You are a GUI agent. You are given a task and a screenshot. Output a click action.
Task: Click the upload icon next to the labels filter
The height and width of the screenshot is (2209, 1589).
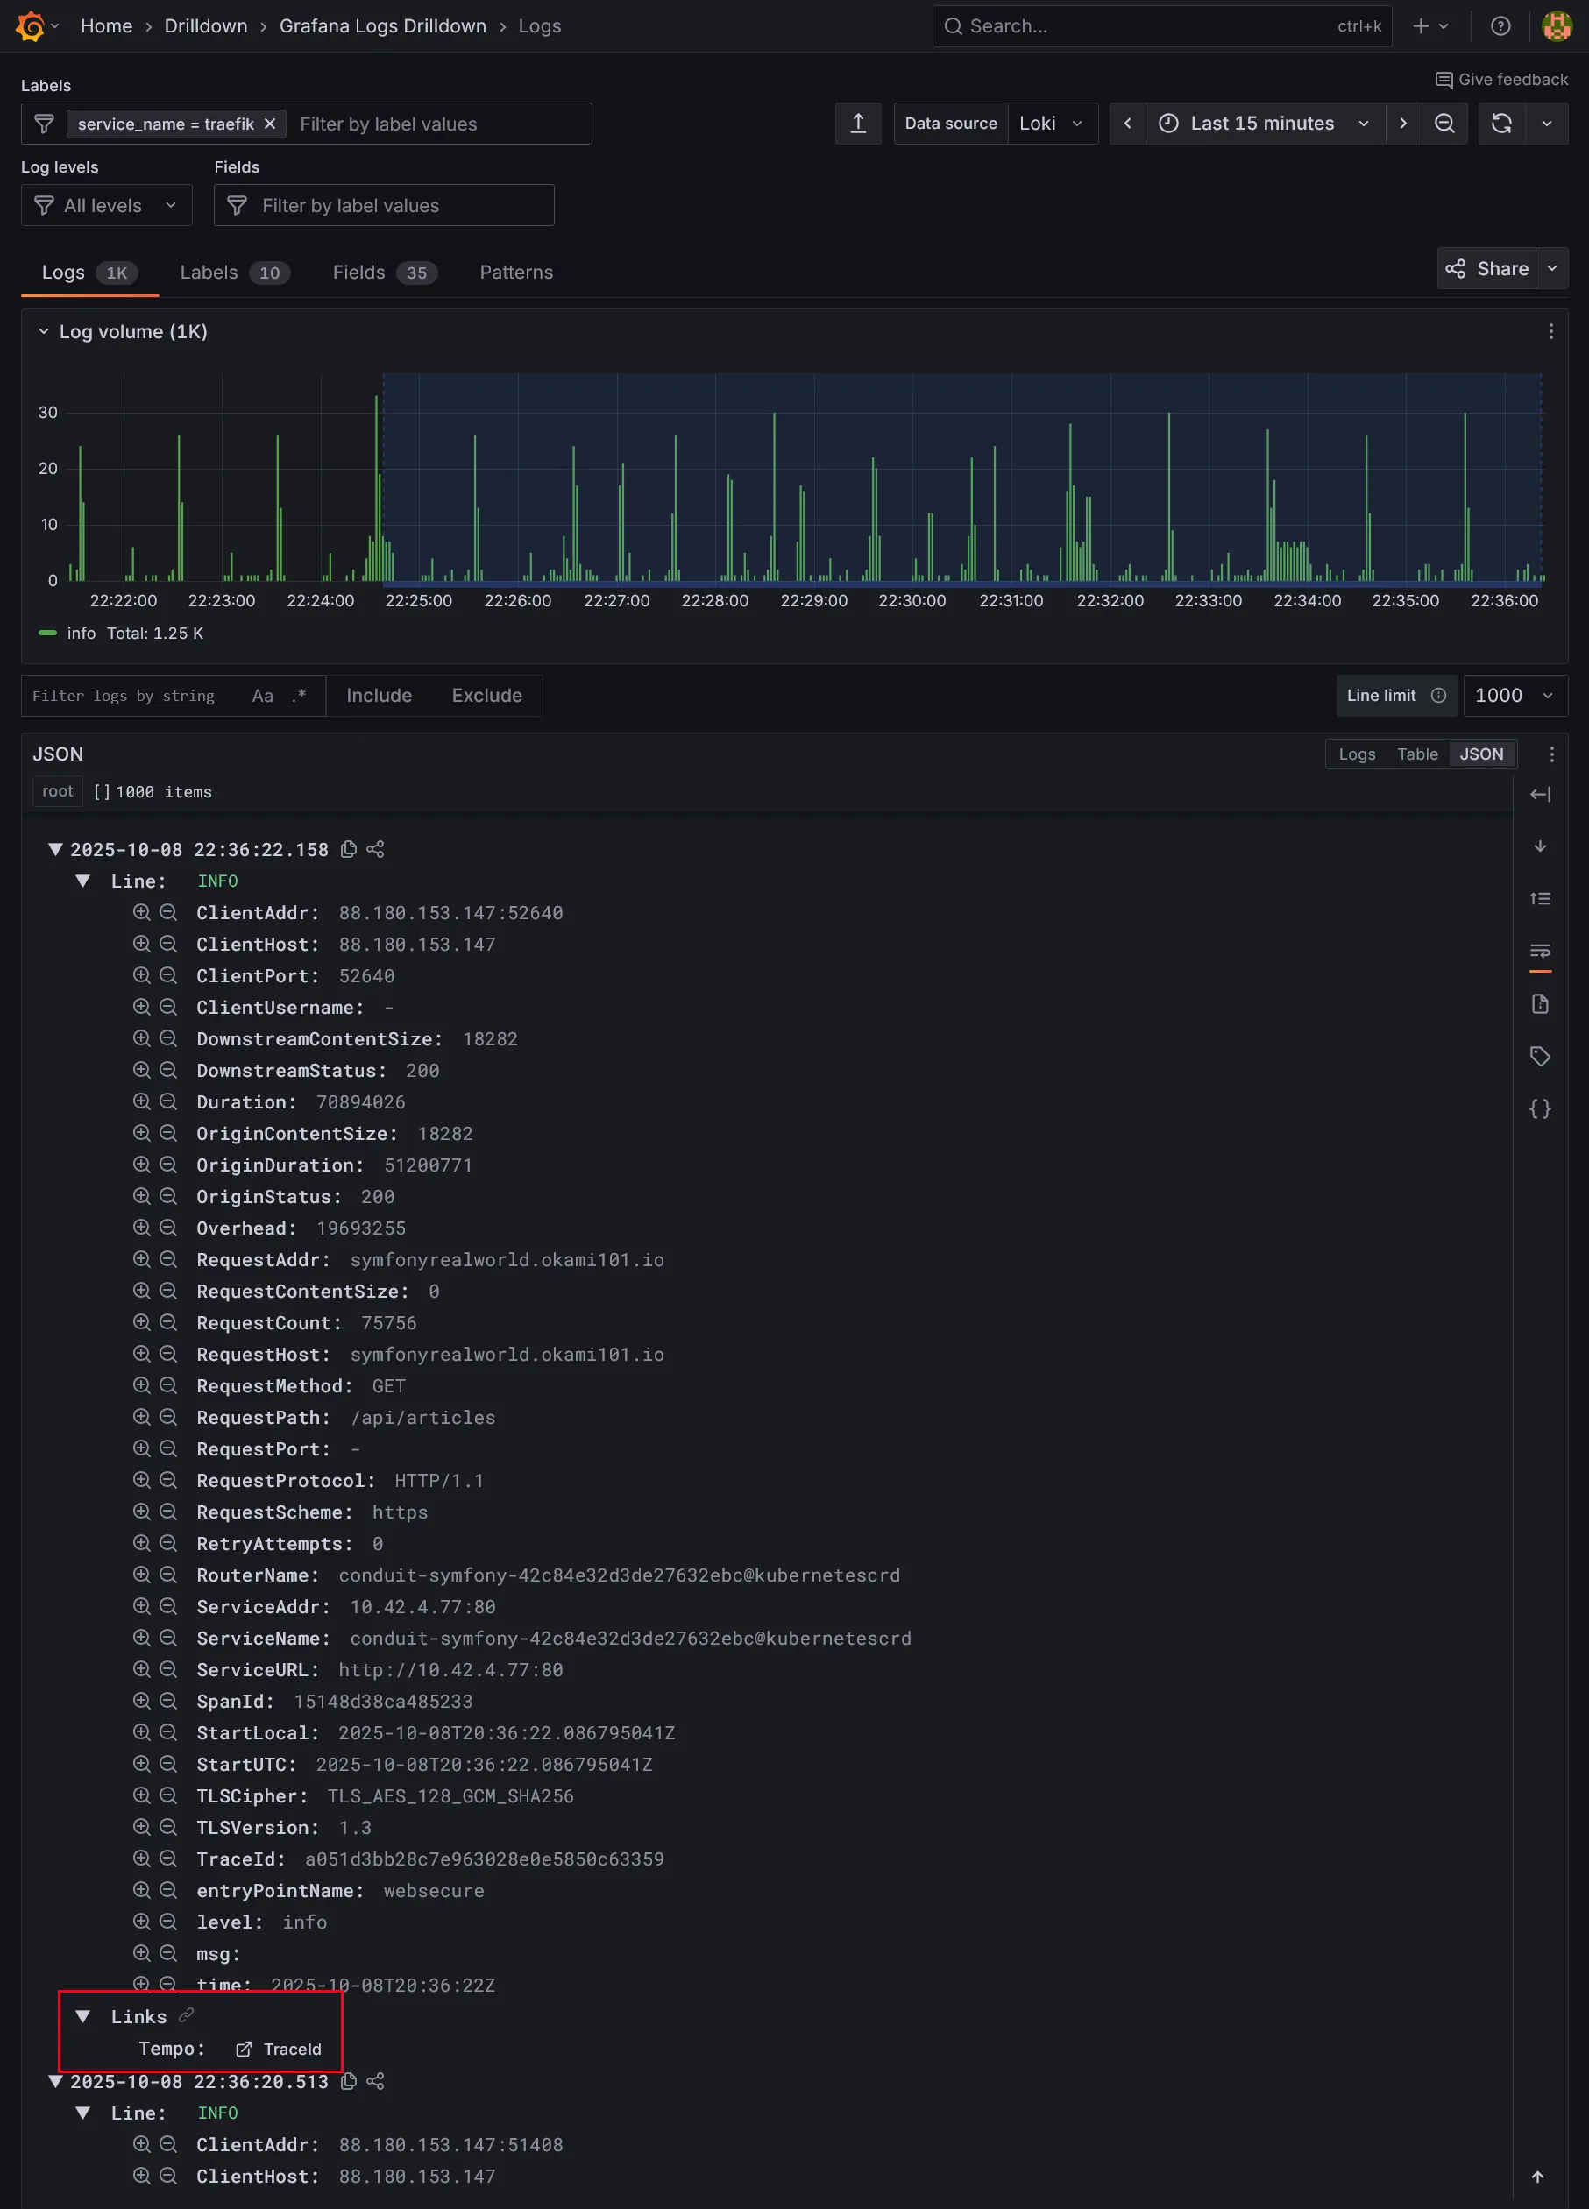[x=857, y=123]
